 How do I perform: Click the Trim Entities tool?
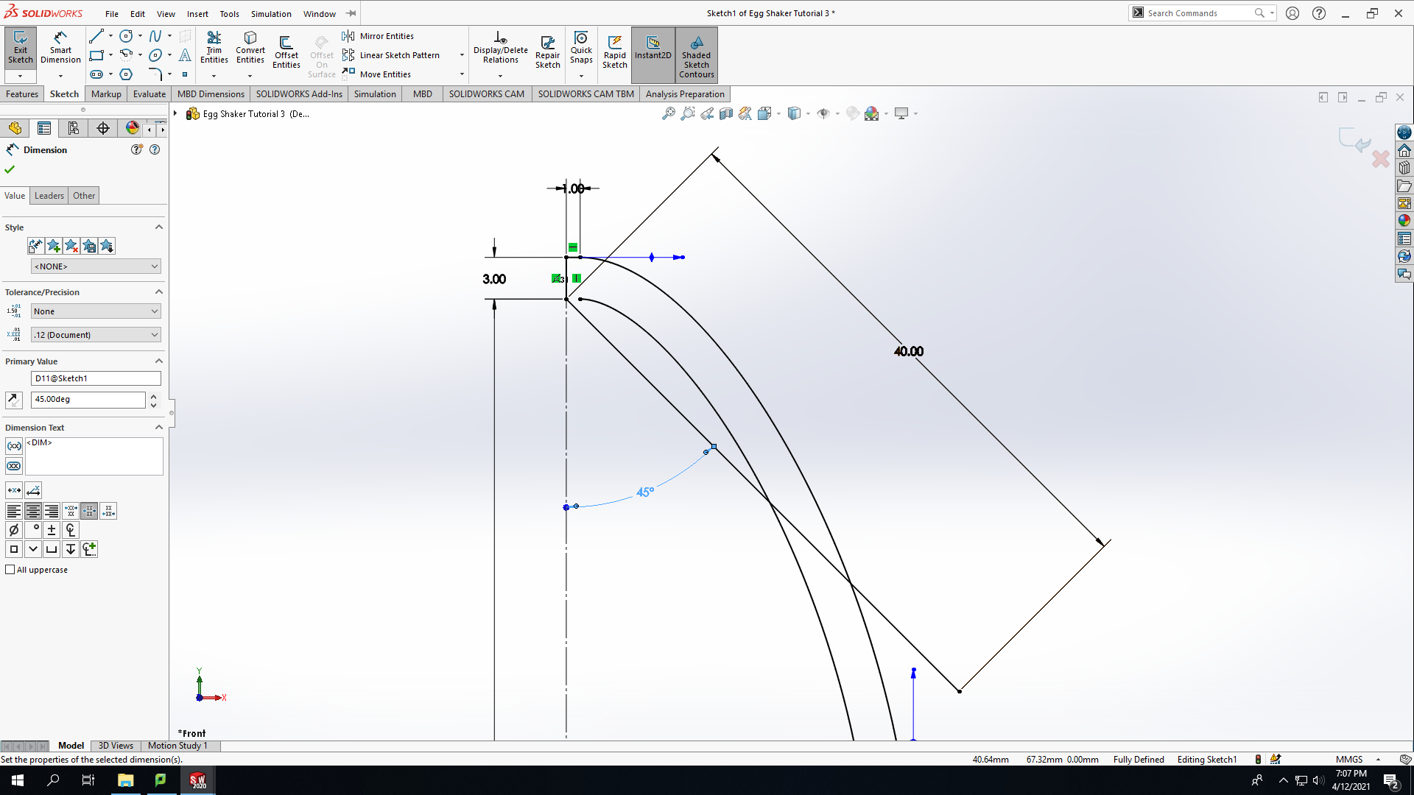click(214, 48)
